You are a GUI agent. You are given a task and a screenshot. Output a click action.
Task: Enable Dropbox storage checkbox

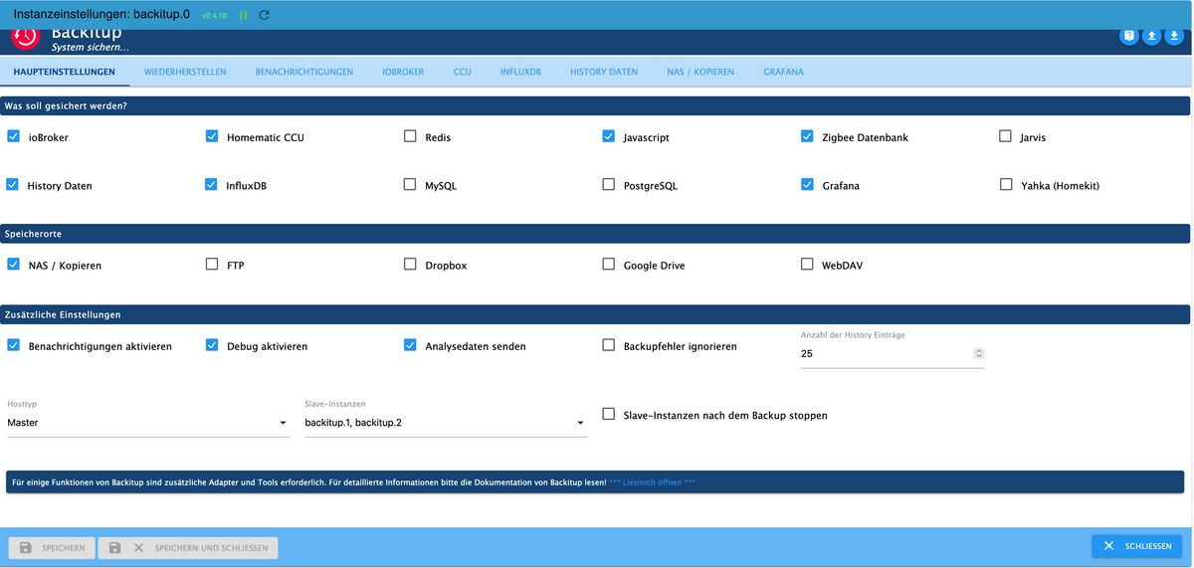410,265
